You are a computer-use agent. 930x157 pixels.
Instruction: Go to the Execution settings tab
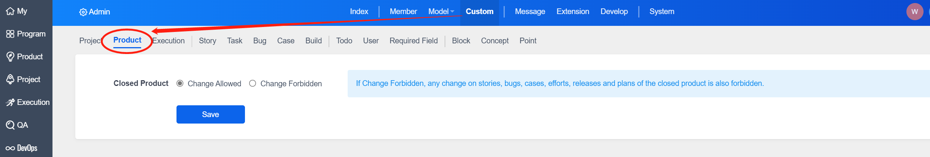pos(169,41)
